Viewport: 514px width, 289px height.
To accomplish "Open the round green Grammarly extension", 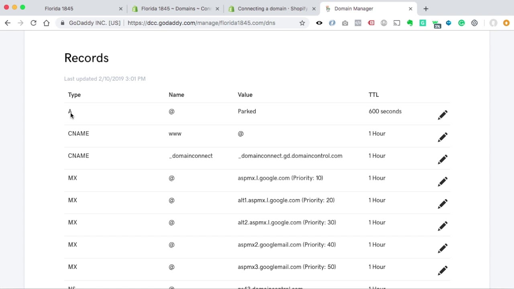I will (461, 23).
